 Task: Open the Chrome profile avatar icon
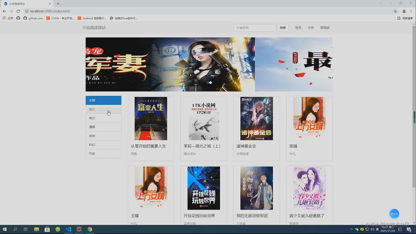click(404, 11)
